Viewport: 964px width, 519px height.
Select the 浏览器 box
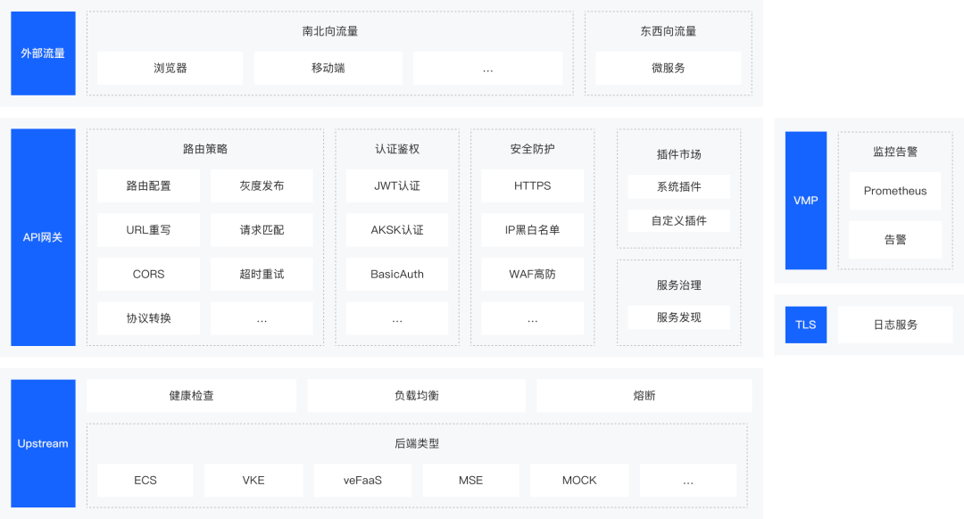[x=170, y=68]
